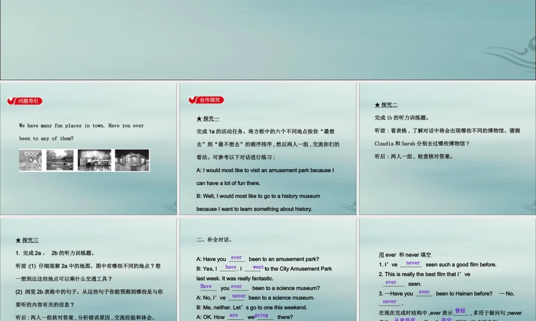Click the line '完成 1b 的听力训练题。'

click(x=401, y=118)
